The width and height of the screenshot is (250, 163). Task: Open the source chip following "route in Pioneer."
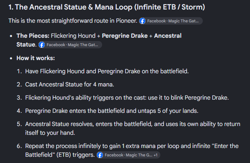click(171, 21)
